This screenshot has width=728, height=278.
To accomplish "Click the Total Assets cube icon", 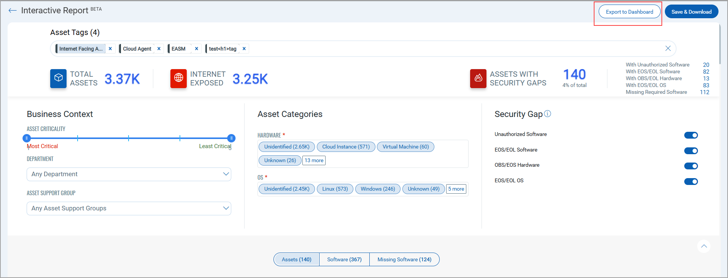I will (x=58, y=78).
